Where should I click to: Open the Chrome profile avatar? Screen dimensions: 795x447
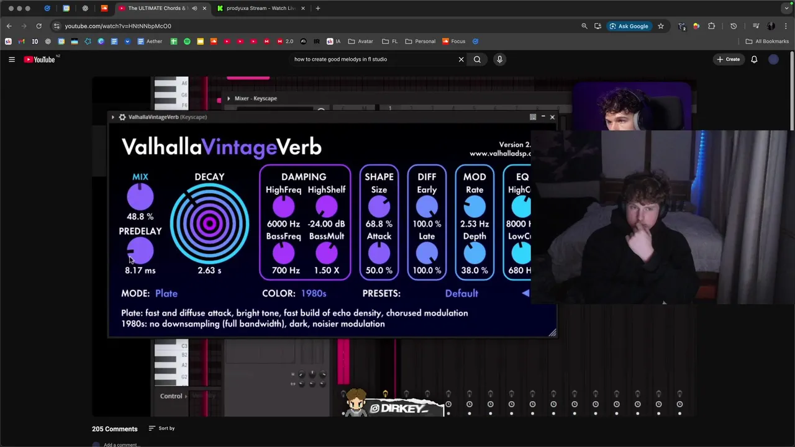point(771,26)
